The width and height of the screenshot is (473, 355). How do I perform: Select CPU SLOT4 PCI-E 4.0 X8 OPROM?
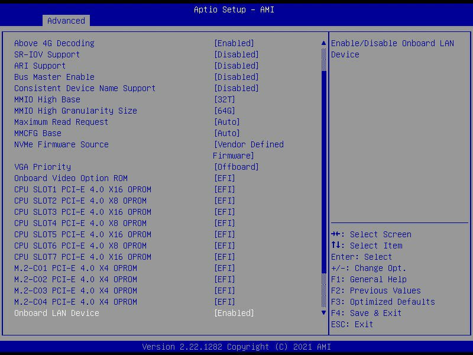coord(80,223)
